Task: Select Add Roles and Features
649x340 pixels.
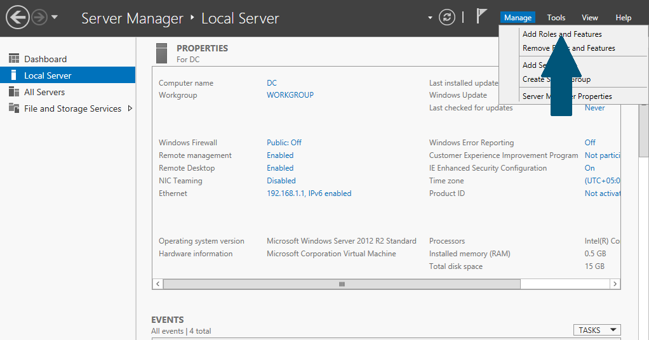Action: pyautogui.click(x=562, y=34)
